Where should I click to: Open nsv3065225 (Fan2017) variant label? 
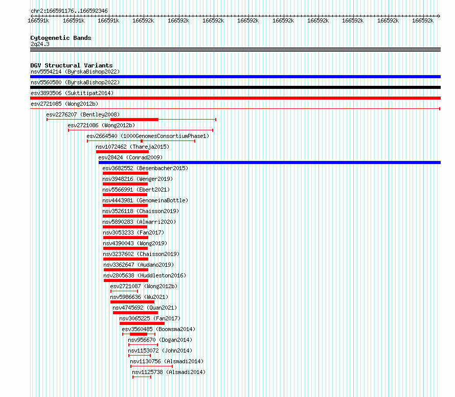pyautogui.click(x=150, y=318)
